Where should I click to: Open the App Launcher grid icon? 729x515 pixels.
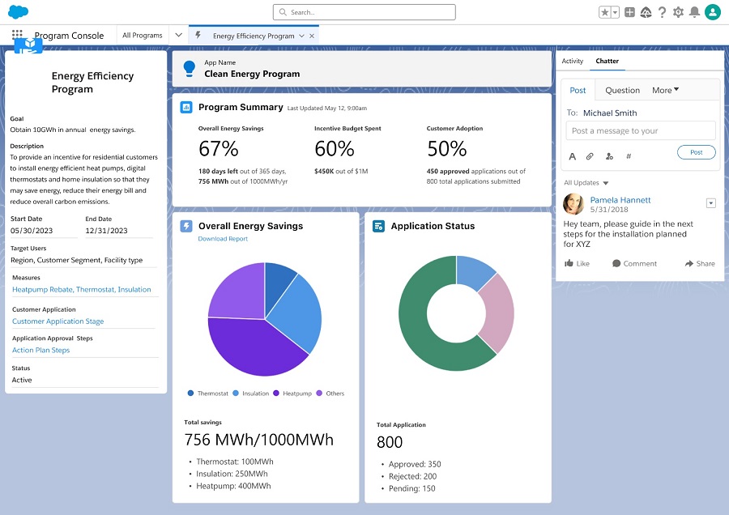(17, 35)
